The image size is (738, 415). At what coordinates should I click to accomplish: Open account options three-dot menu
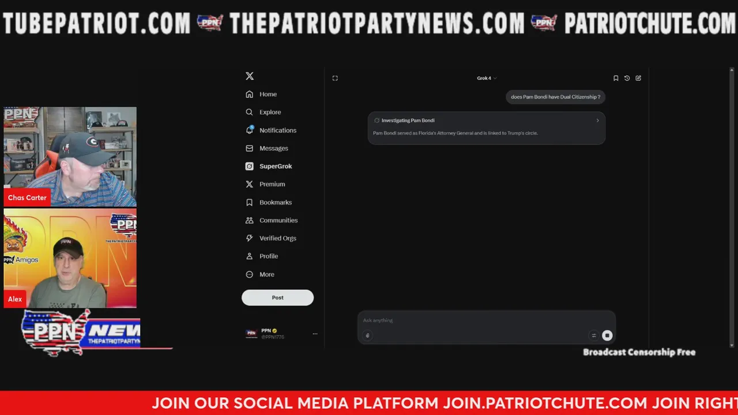[x=315, y=334]
